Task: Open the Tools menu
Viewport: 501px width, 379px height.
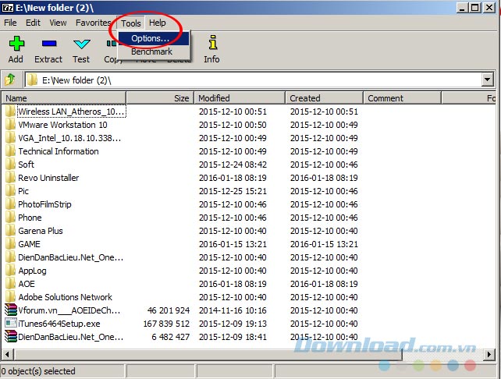Action: (131, 23)
